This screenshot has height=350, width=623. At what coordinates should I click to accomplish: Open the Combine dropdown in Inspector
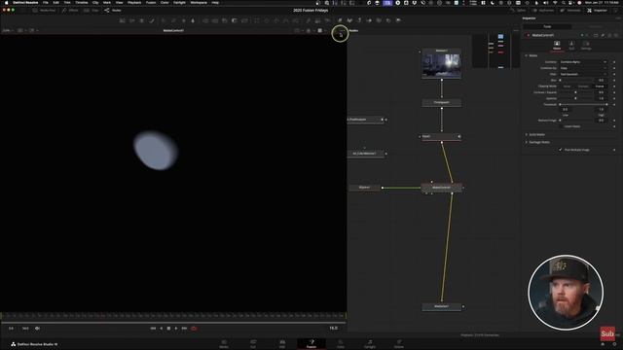click(583, 62)
